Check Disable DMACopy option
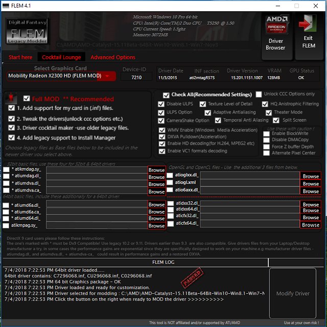327x327 pixels. click(x=266, y=140)
